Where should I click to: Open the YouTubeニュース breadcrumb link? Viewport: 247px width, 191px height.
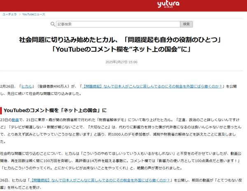pos(34,14)
